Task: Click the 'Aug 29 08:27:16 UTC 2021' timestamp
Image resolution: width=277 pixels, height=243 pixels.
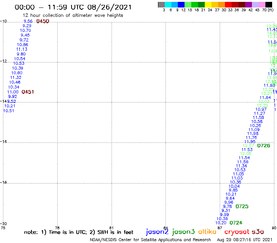Action: (x=244, y=240)
